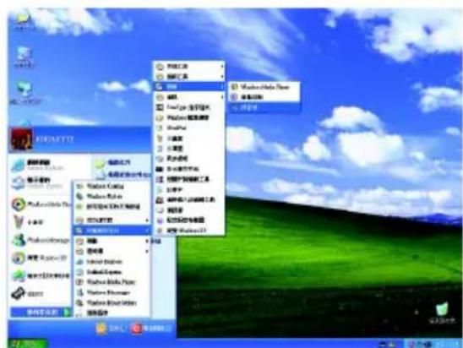
Task: Open Windows Catalog in All Programs
Action: pyautogui.click(x=112, y=187)
